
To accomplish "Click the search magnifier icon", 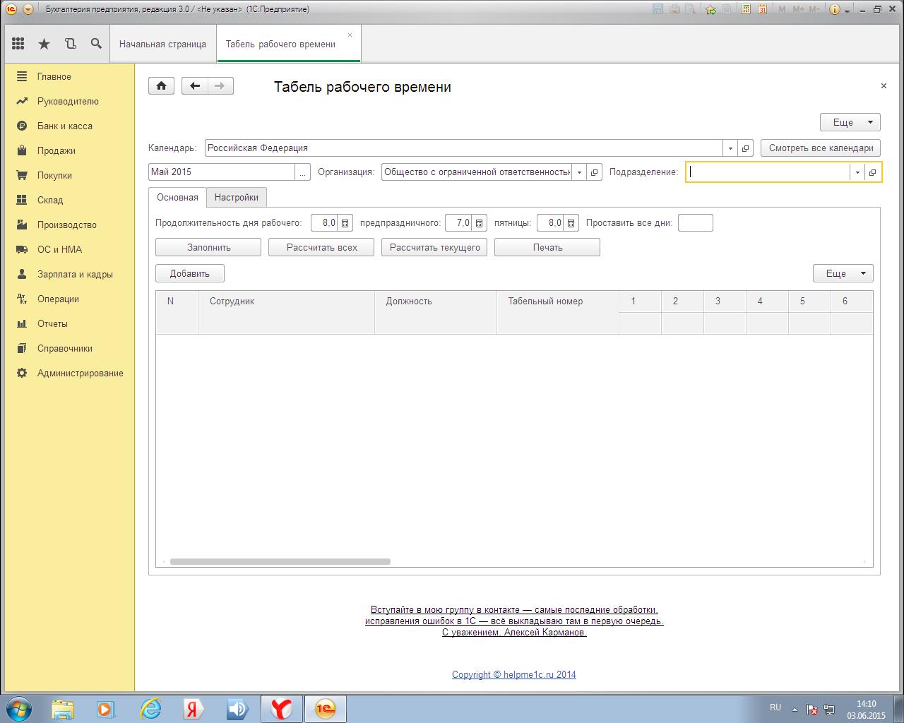I will (96, 44).
